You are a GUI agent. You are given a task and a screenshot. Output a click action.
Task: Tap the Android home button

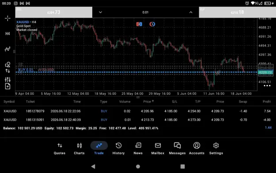[138, 166]
